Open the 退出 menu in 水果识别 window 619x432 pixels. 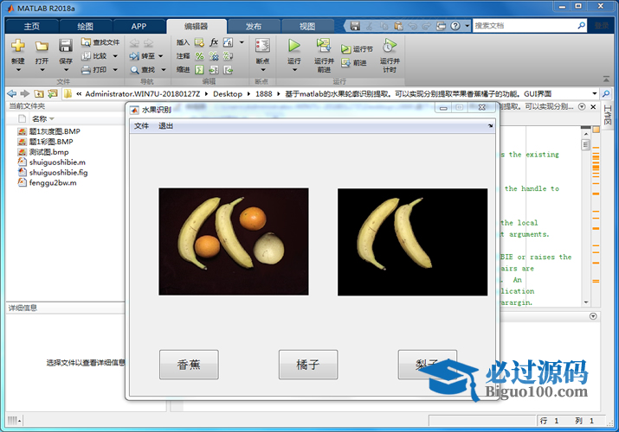[x=166, y=126]
